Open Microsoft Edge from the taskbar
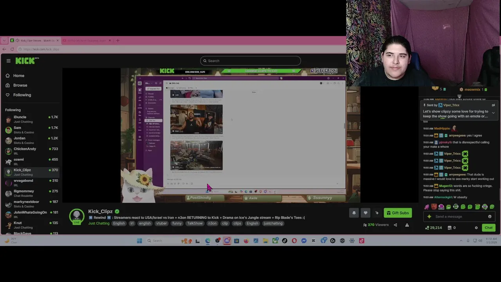 coord(207,241)
